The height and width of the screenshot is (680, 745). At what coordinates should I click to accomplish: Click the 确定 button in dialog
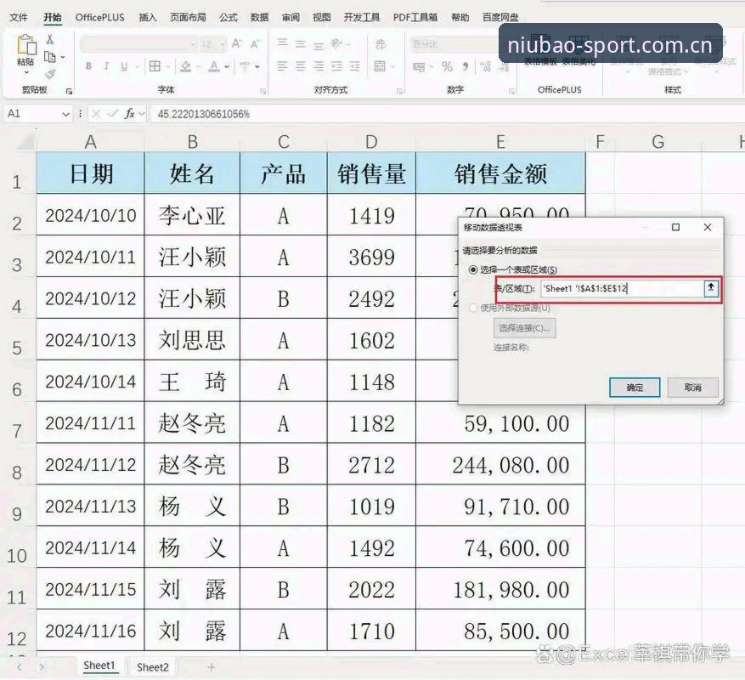point(635,387)
